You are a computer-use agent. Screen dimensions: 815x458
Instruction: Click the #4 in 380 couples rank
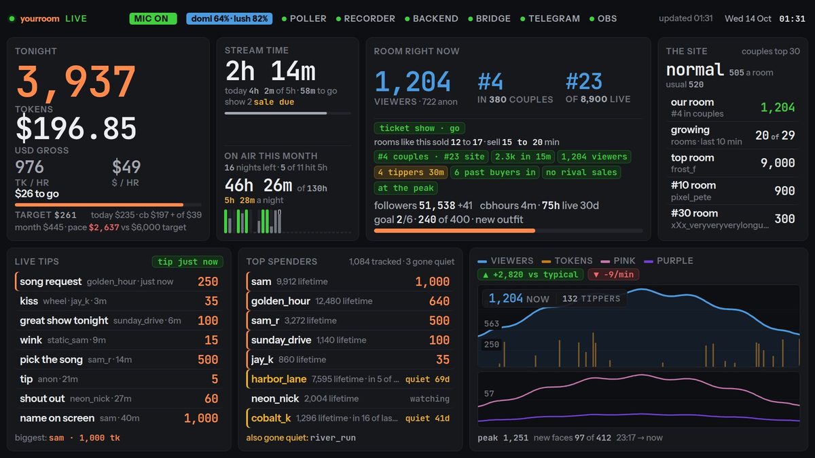pos(515,89)
